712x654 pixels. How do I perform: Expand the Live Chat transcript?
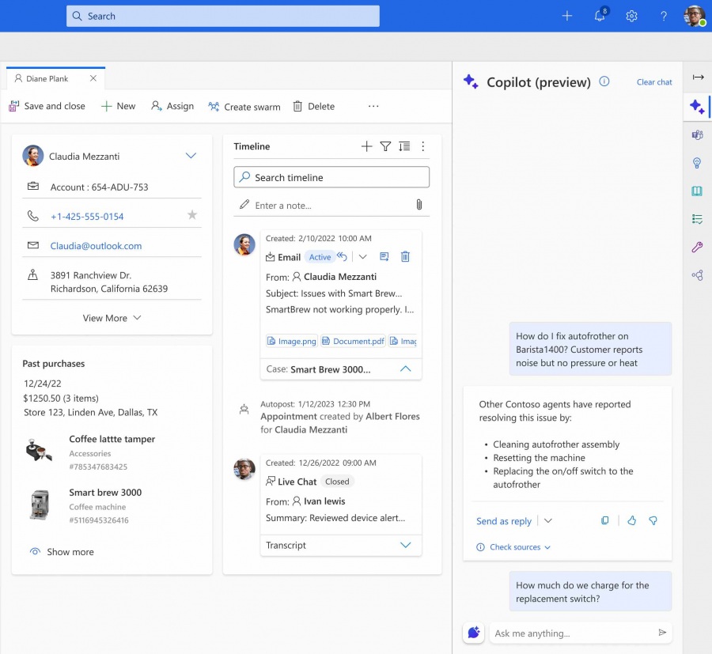[406, 545]
